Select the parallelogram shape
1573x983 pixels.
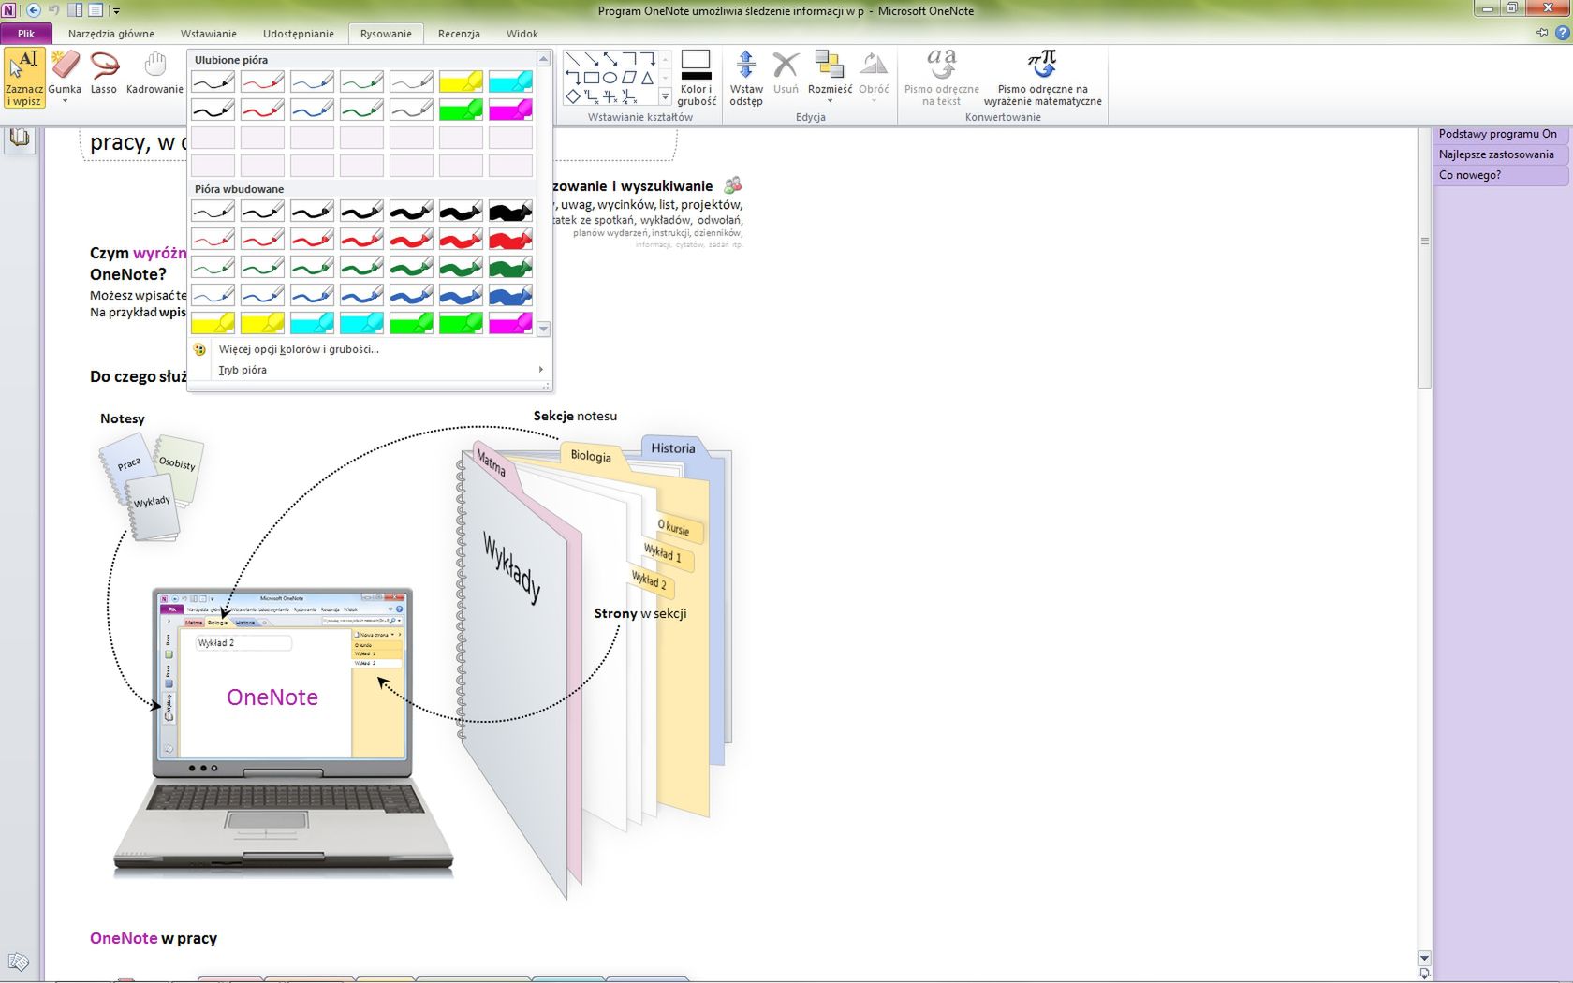click(628, 78)
